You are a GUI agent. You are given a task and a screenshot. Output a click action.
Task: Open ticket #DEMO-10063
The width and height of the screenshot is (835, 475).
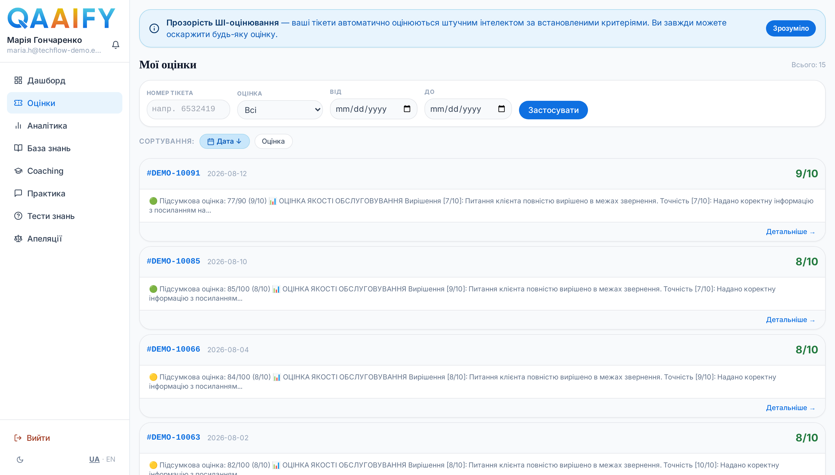[x=173, y=437]
